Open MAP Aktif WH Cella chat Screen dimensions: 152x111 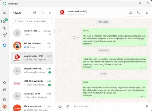pos(32,83)
